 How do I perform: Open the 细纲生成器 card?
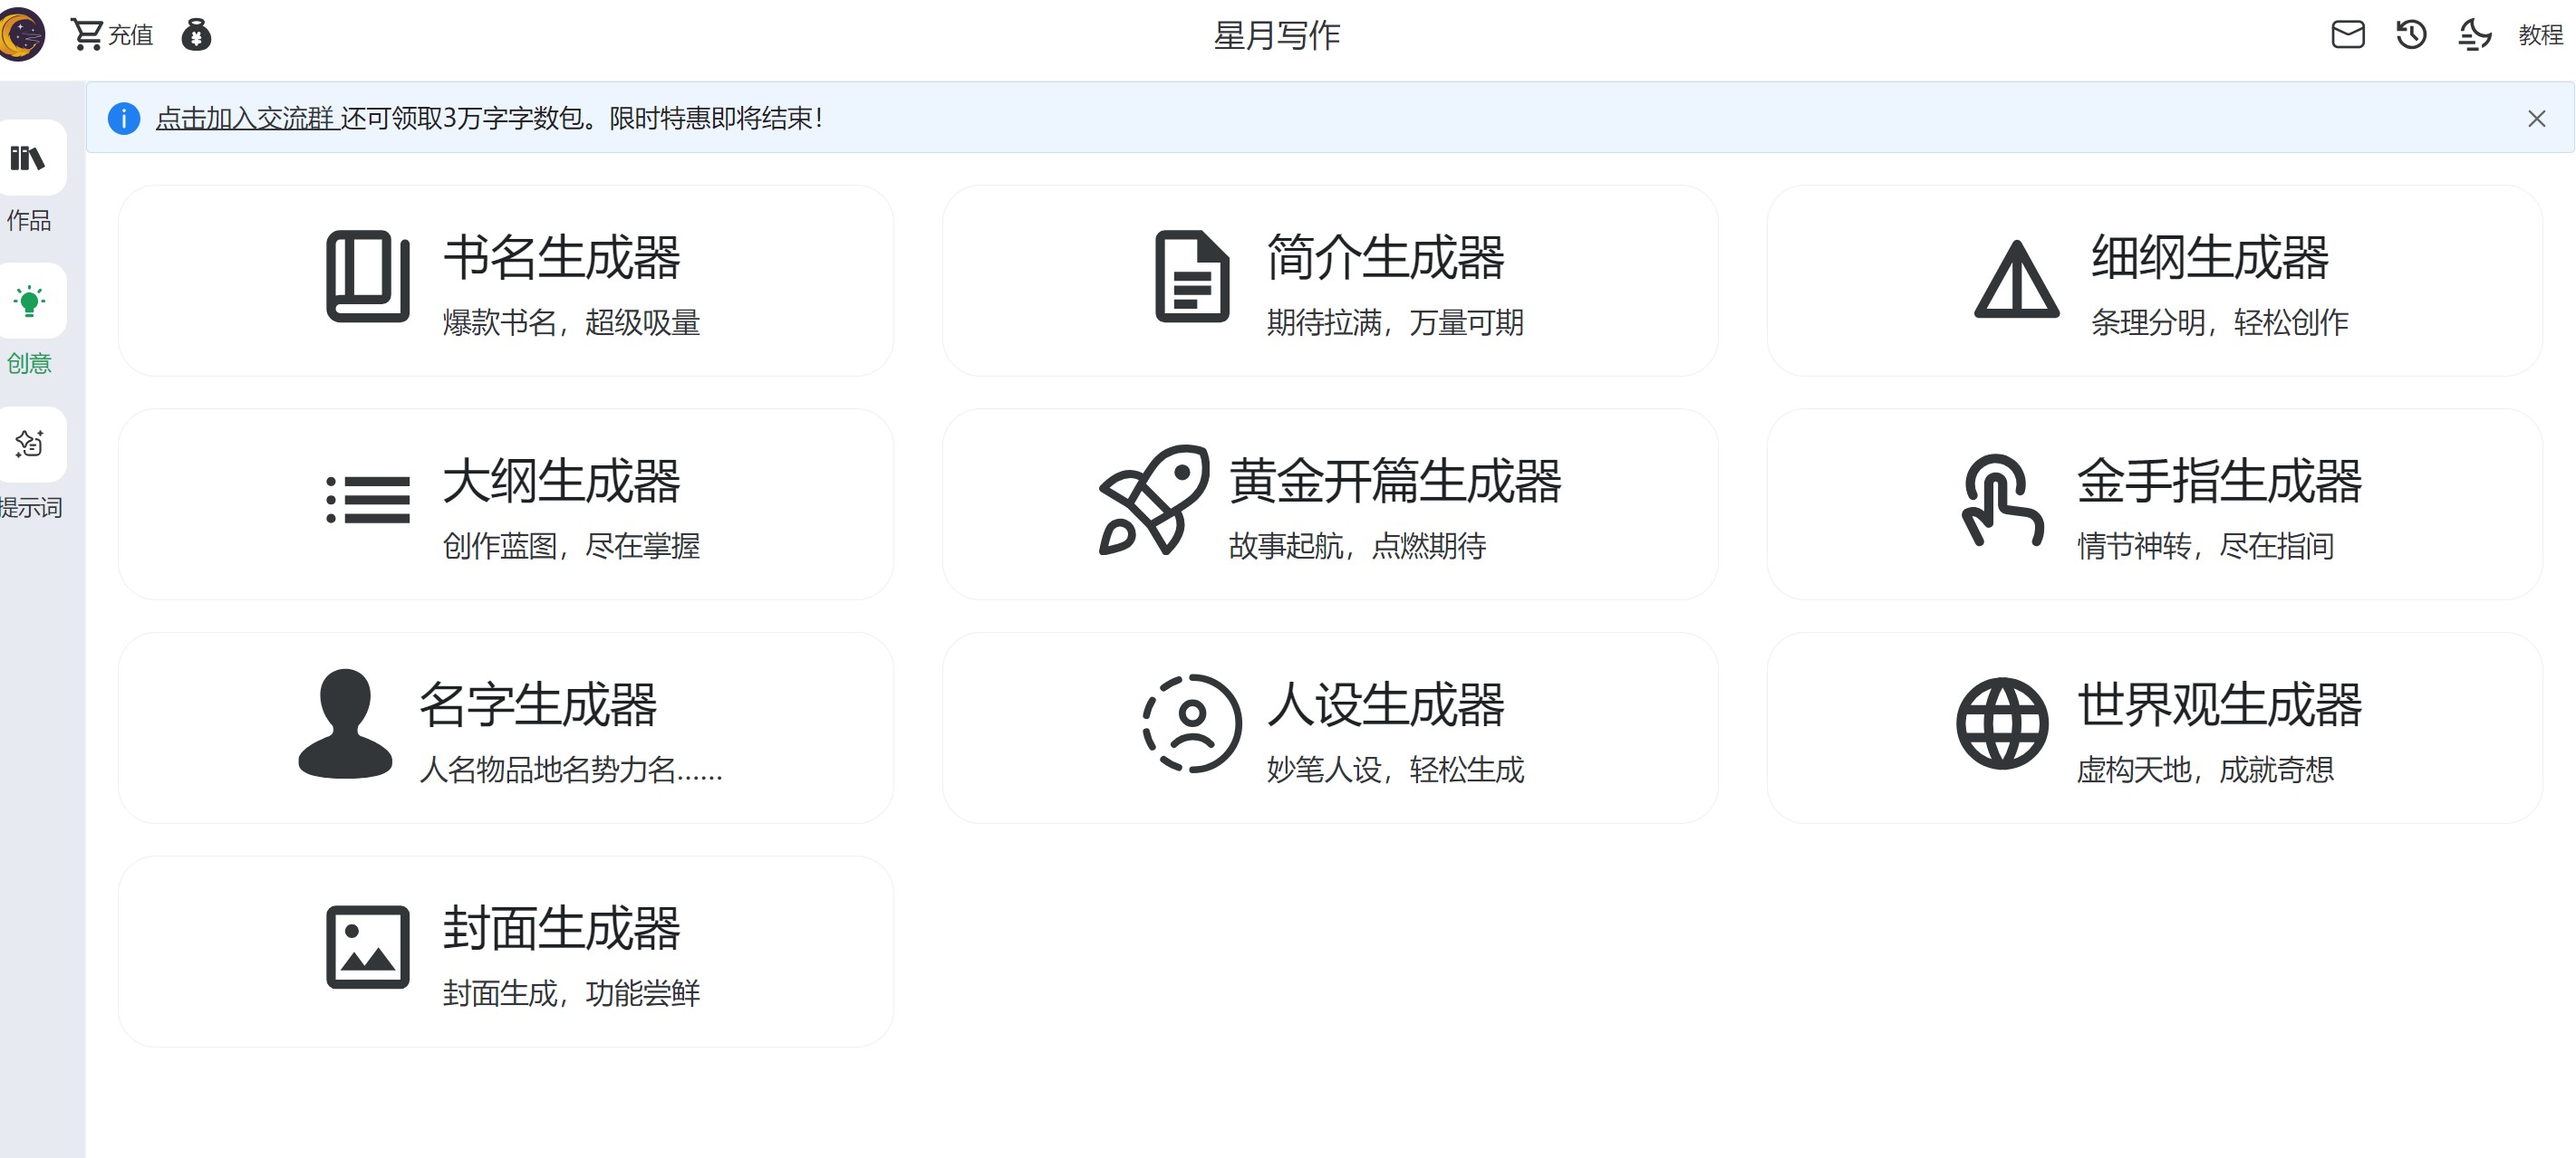coord(2154,281)
